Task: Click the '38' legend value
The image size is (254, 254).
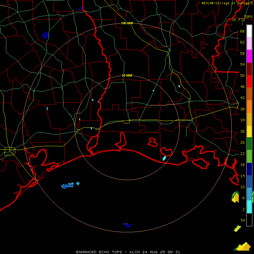Action: (242, 109)
